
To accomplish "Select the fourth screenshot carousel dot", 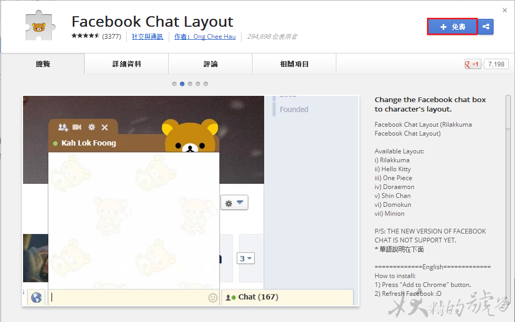I will [x=198, y=84].
